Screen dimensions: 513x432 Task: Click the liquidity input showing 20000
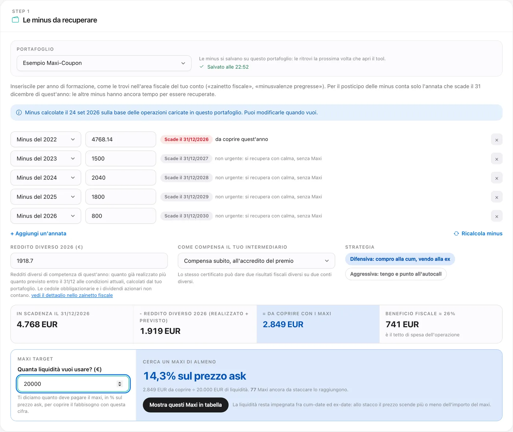click(73, 384)
